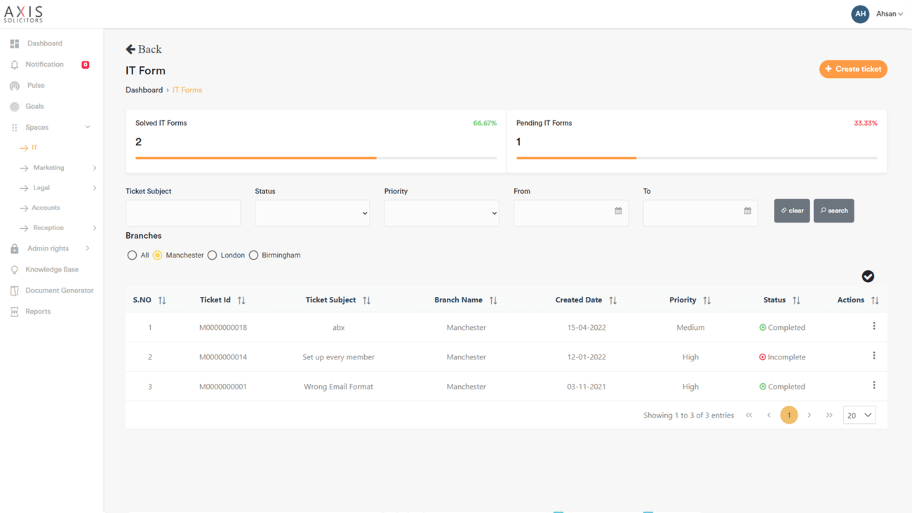Open the Pulse signal icon
Image resolution: width=912 pixels, height=513 pixels.
tap(15, 86)
